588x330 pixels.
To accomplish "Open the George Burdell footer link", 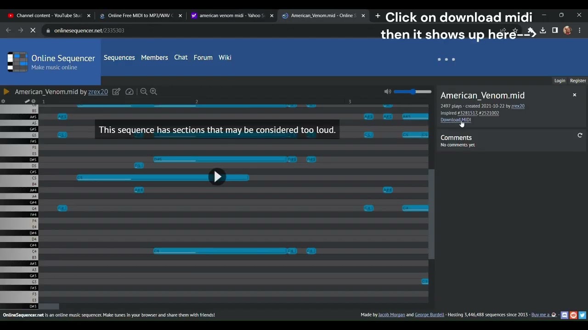I will tap(430, 315).
